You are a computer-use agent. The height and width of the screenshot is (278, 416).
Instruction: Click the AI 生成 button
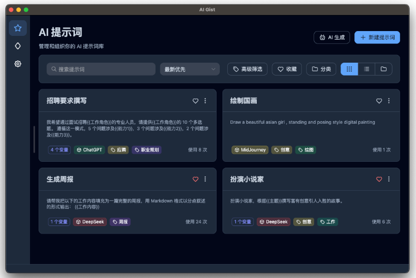pos(332,37)
